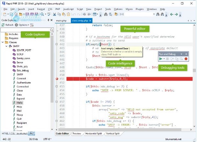Start debugging with the green Run arrow
The height and width of the screenshot is (142, 197).
[161, 59]
